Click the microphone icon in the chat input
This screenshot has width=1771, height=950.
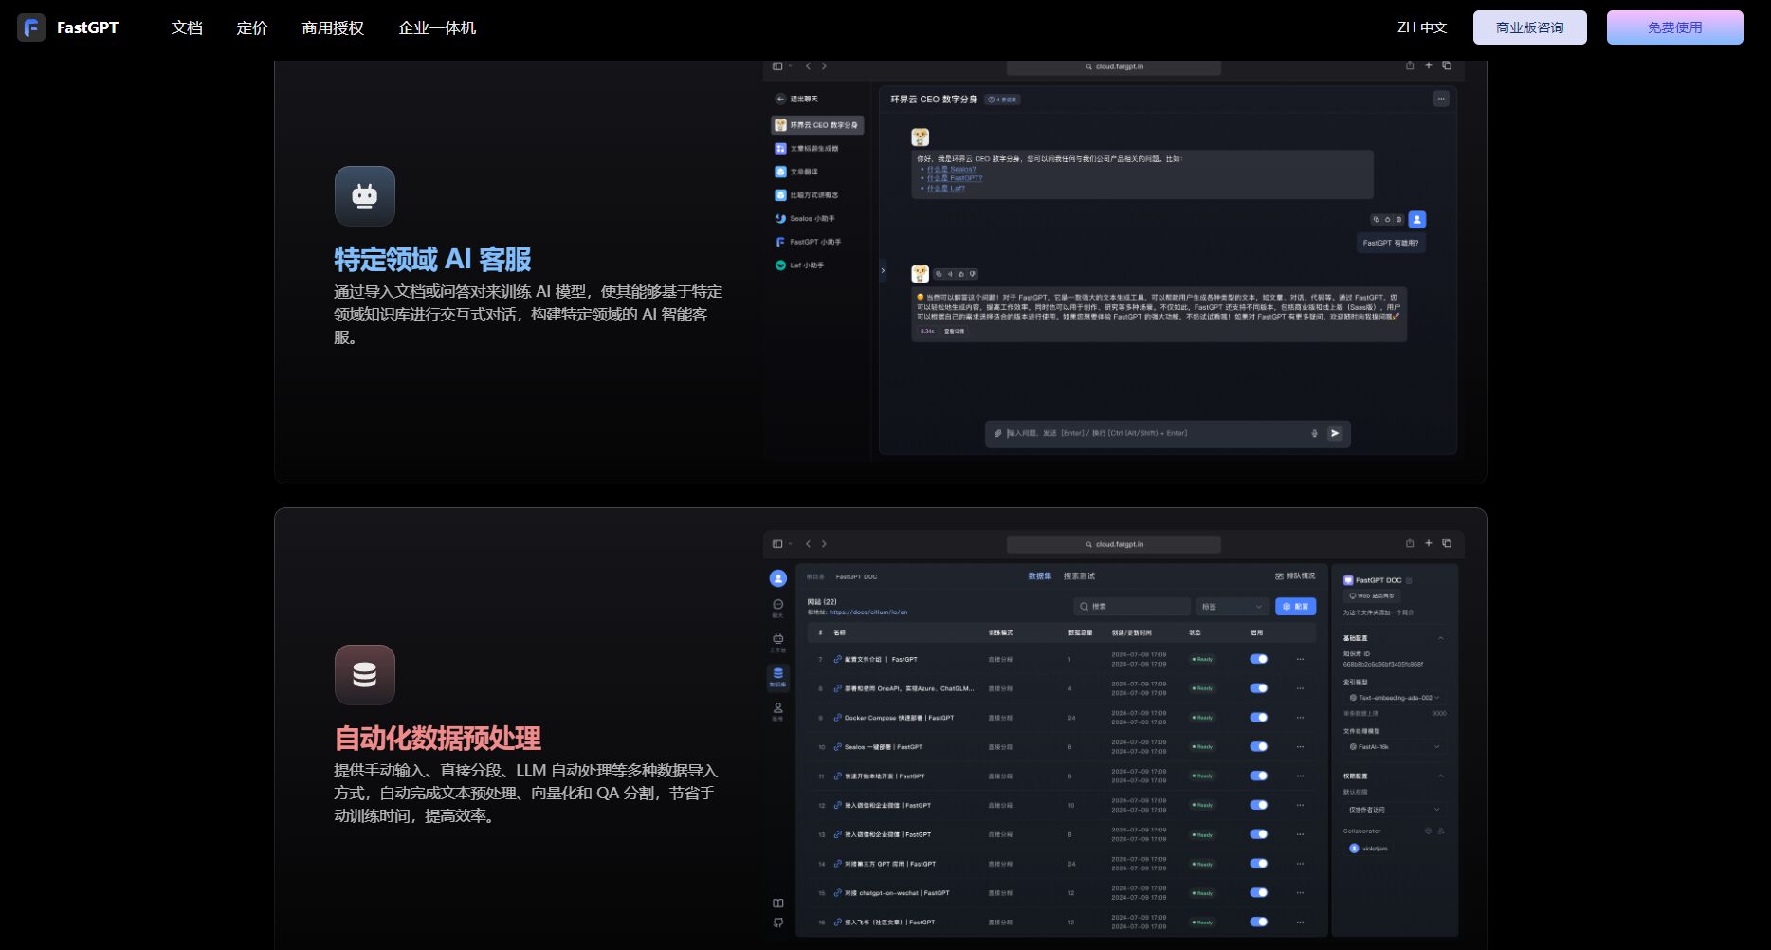click(x=1314, y=433)
